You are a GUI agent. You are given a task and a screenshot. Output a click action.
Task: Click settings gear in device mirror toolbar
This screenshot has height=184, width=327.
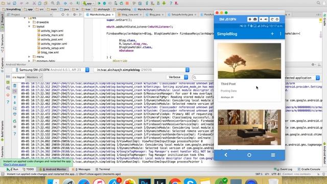(x=250, y=19)
